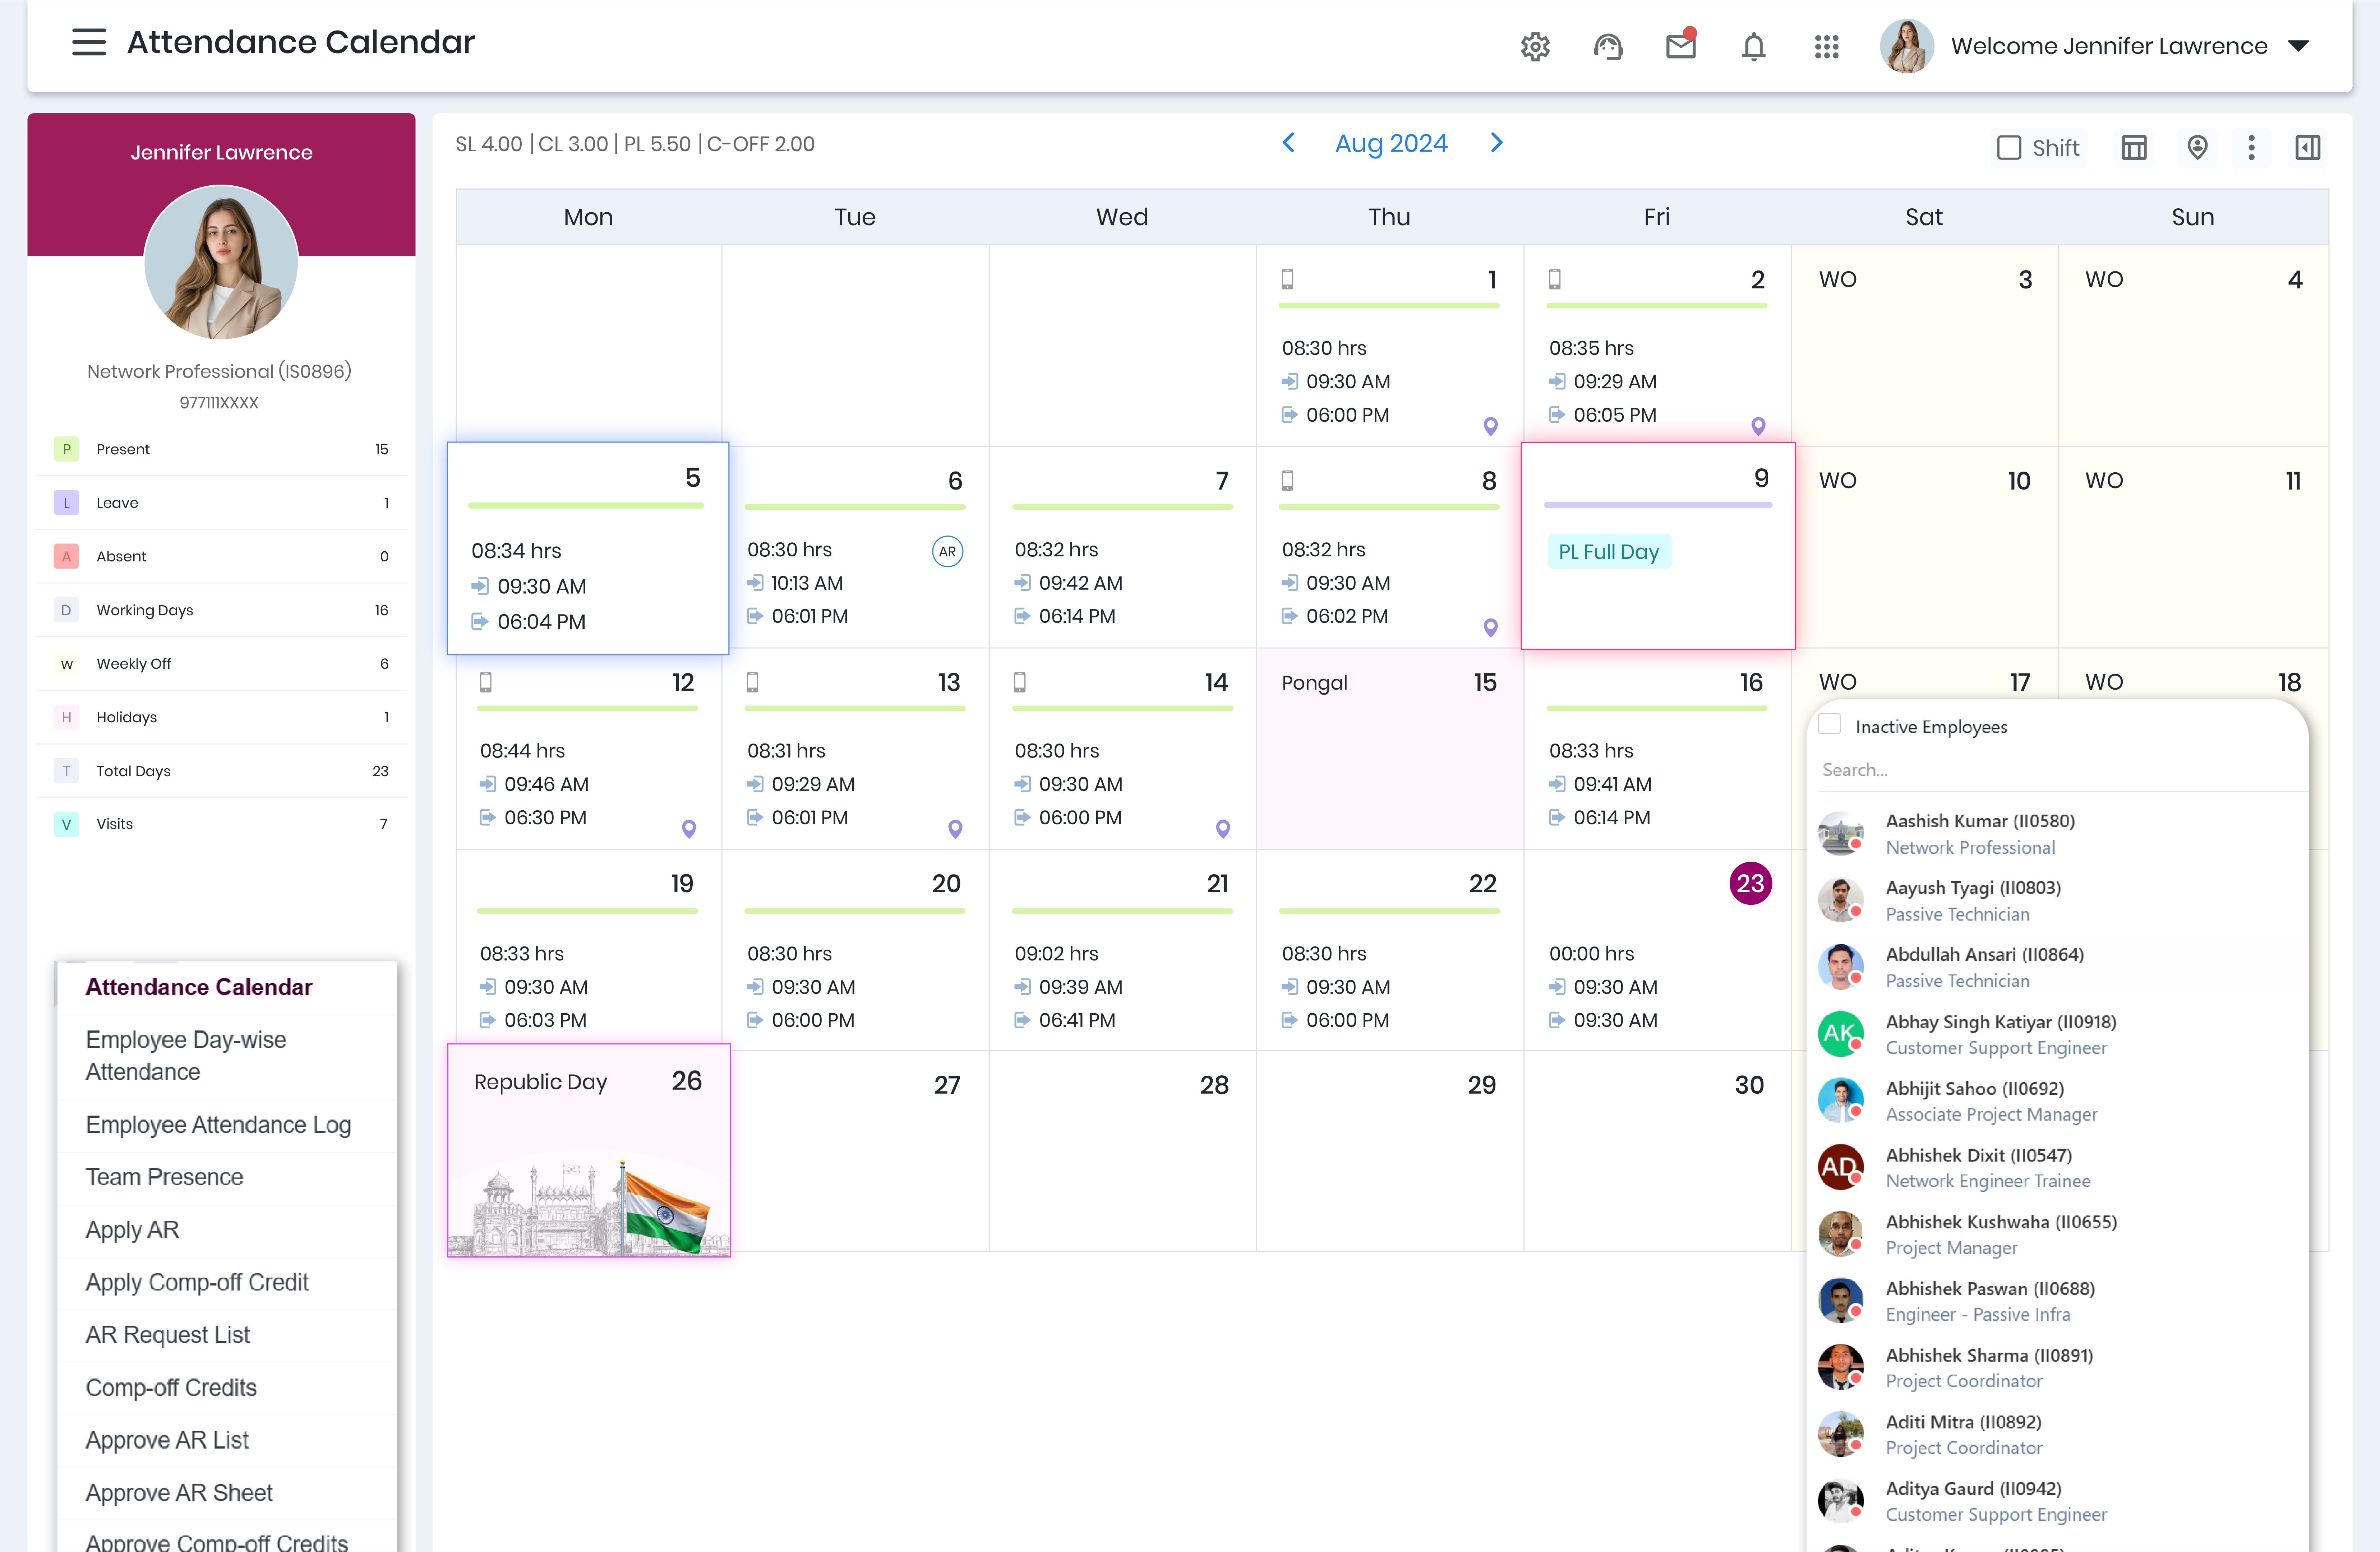
Task: Click the Holidays summary row
Action: [x=221, y=718]
